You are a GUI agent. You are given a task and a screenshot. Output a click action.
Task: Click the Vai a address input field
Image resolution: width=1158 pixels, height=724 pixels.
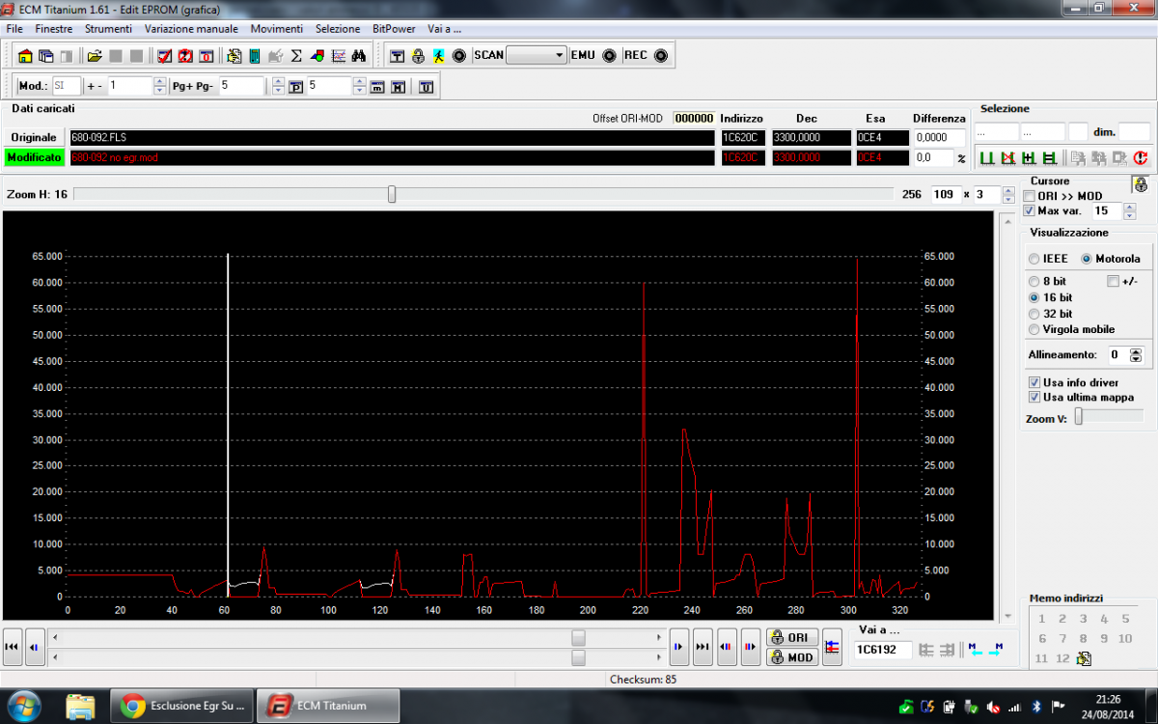tap(880, 650)
